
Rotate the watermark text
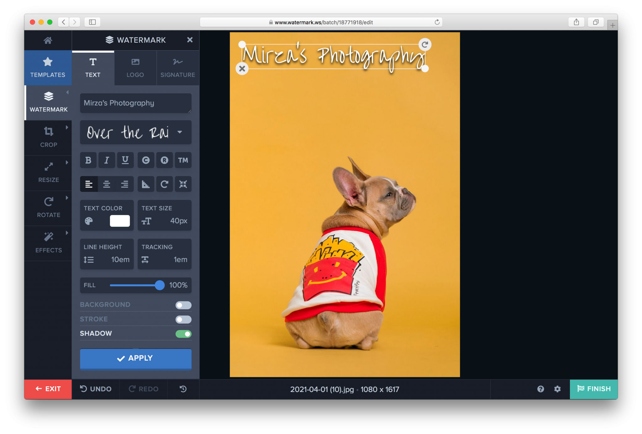165,184
